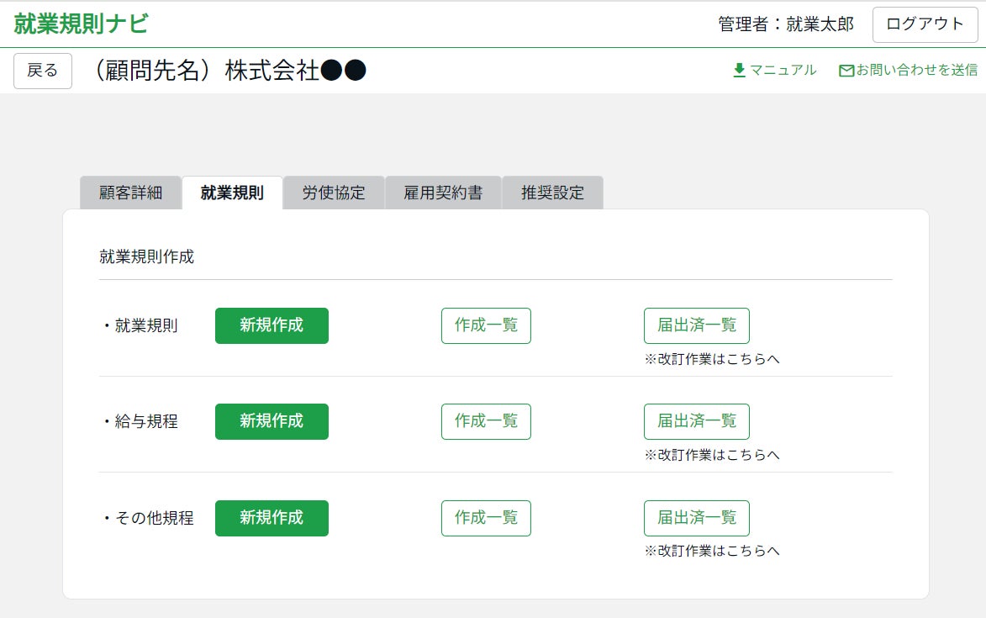Open the 推奨設定 tab
Screen dimensions: 986x618
point(553,193)
